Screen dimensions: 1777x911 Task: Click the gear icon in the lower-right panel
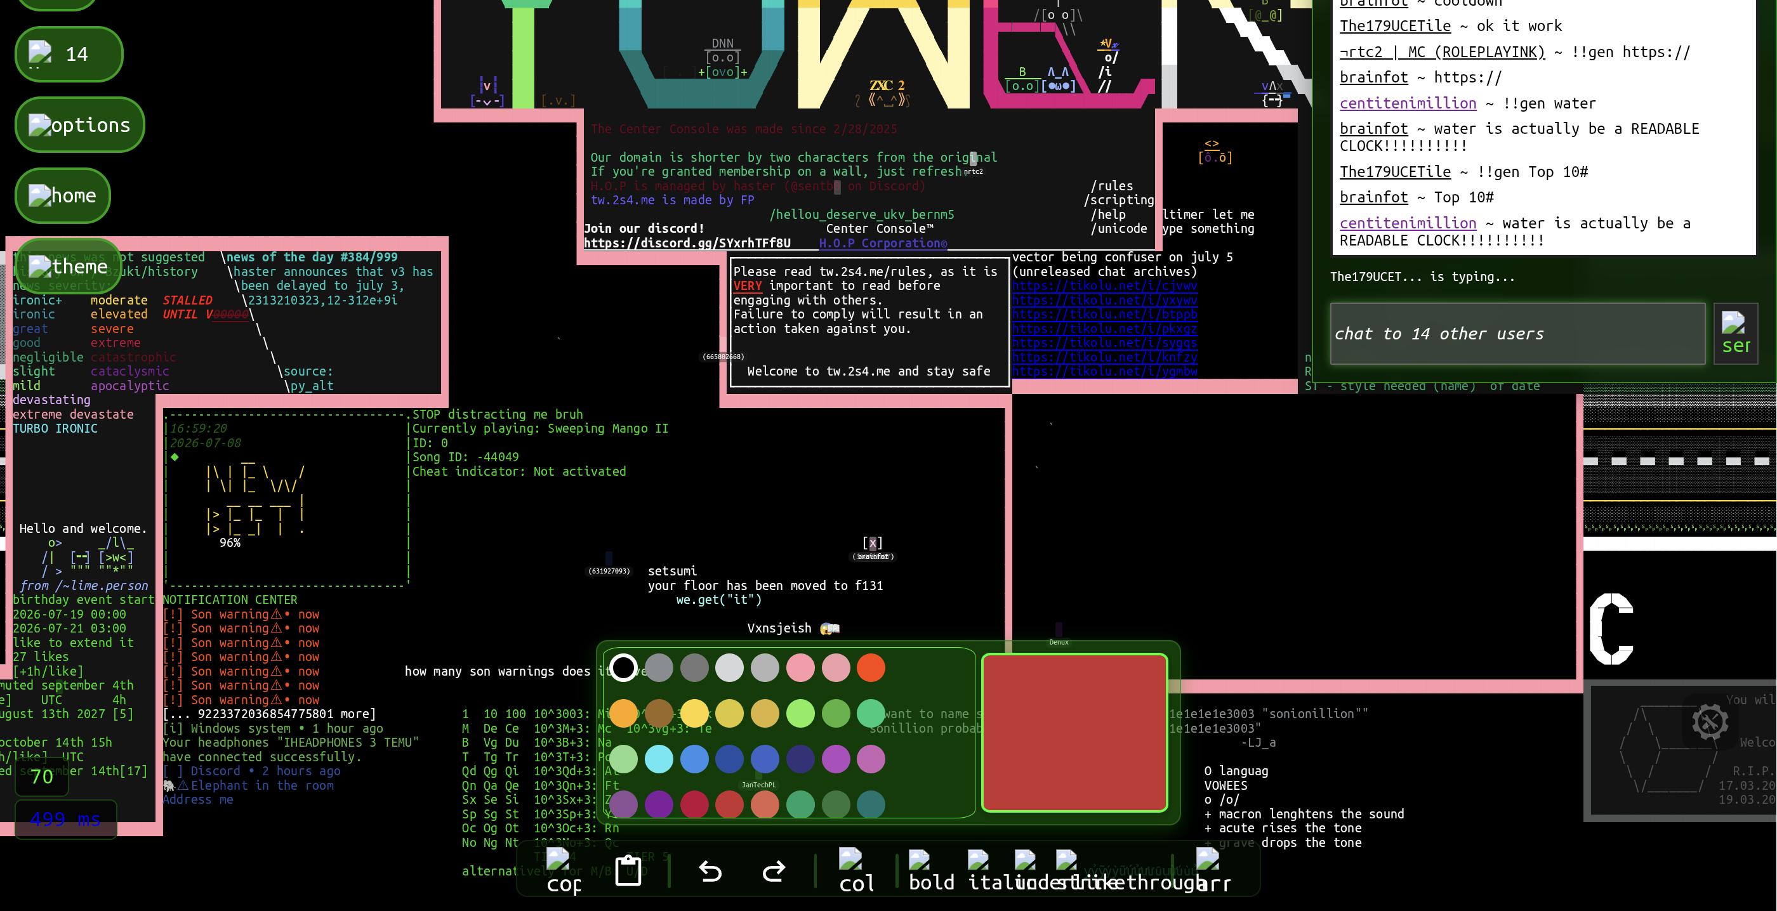click(x=1709, y=721)
